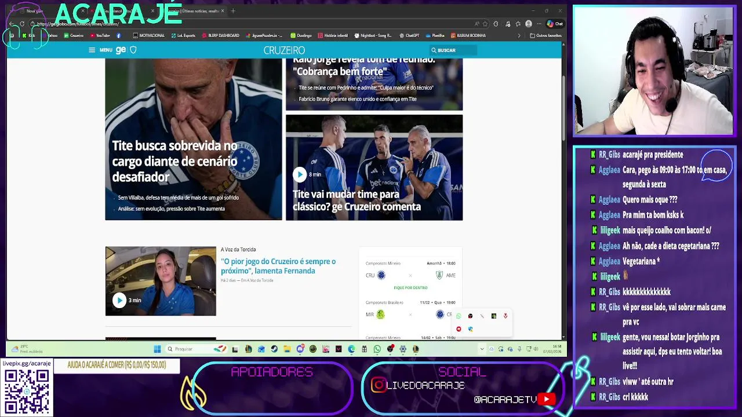Play the 8 min Tite classic video
Viewport: 742px width, 417px height.
[x=299, y=174]
